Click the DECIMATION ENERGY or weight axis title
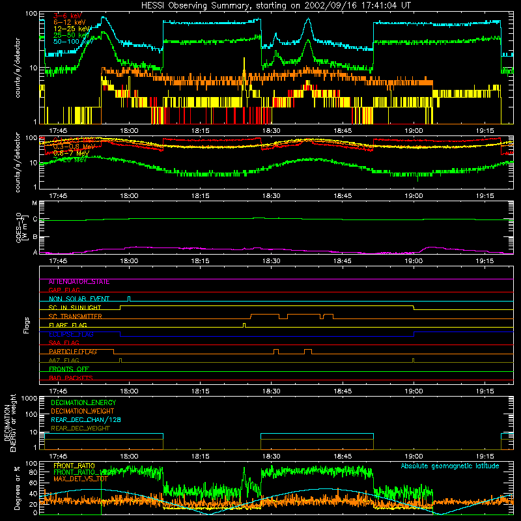Screen dimensions: 521x521 [x=10, y=423]
